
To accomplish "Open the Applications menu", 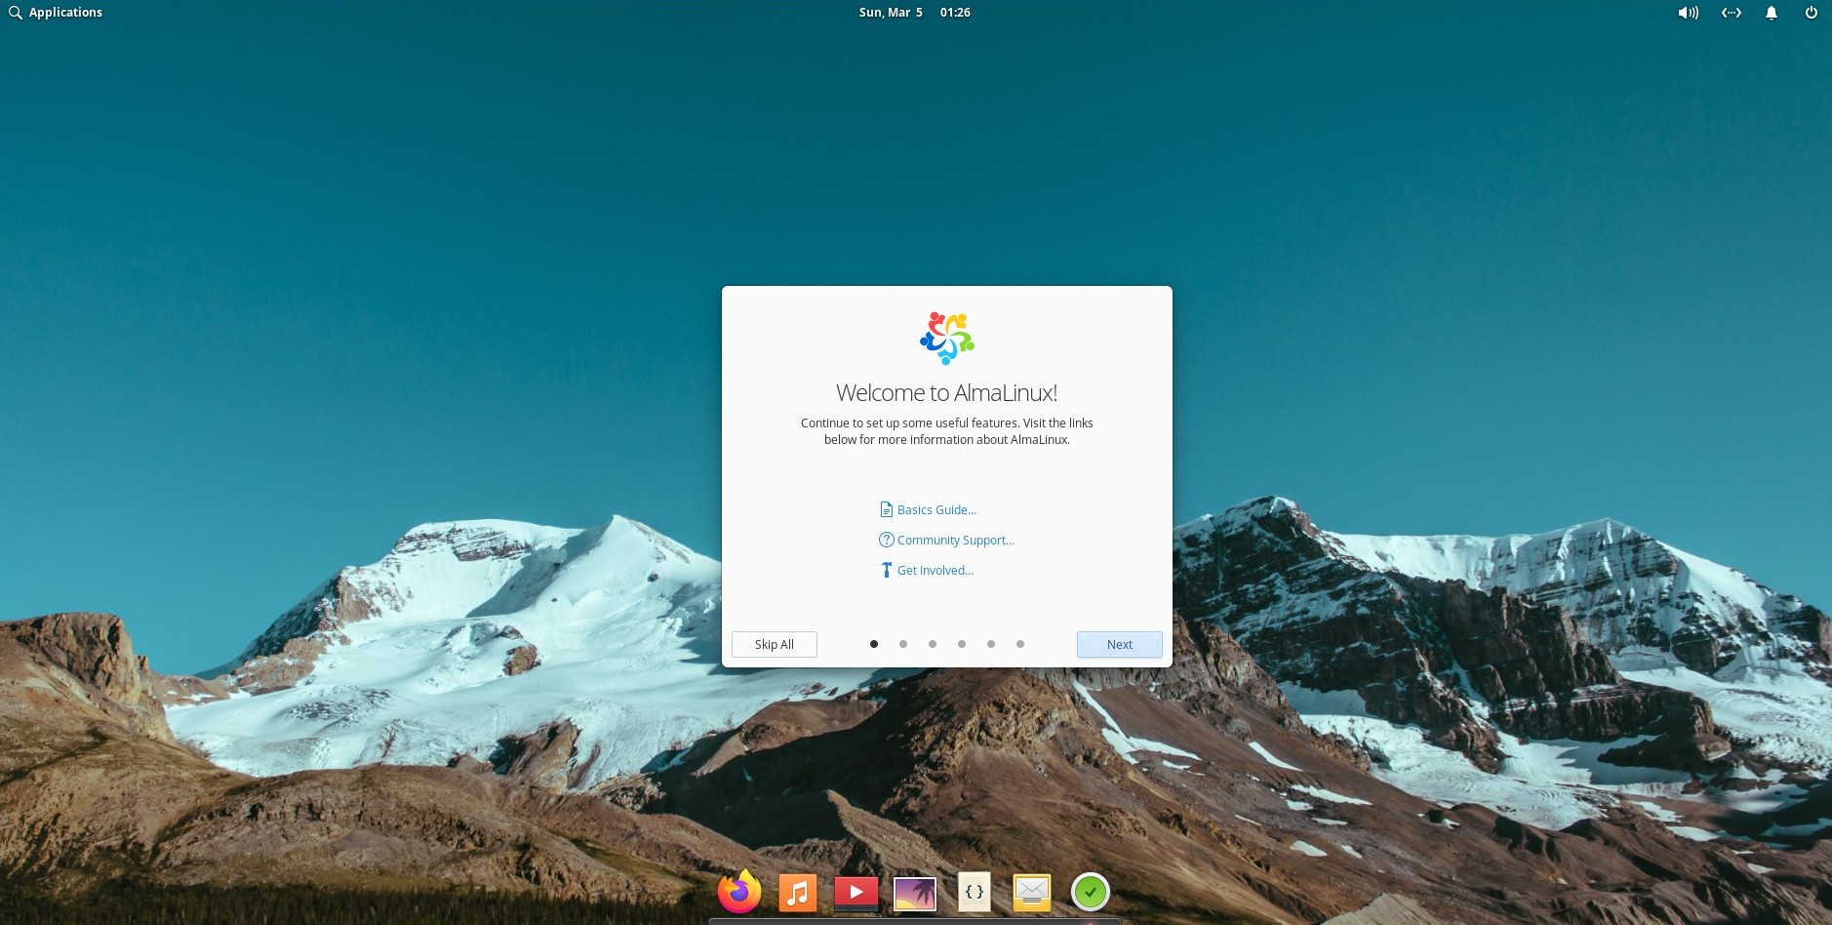I will point(56,13).
